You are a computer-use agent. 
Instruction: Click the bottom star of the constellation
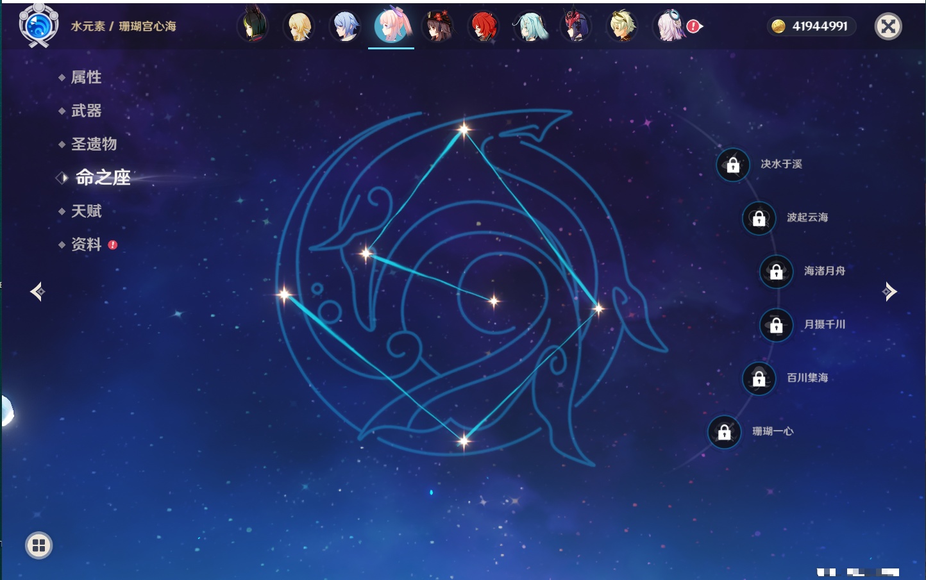464,441
